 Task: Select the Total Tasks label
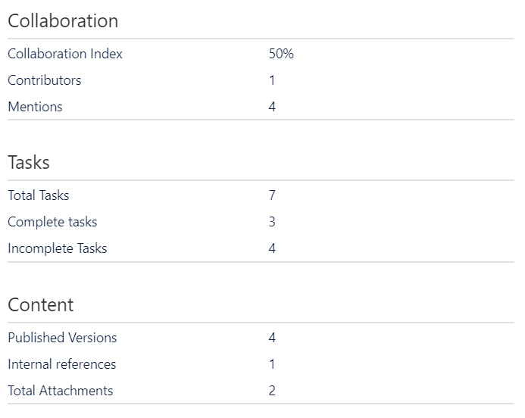click(x=39, y=195)
